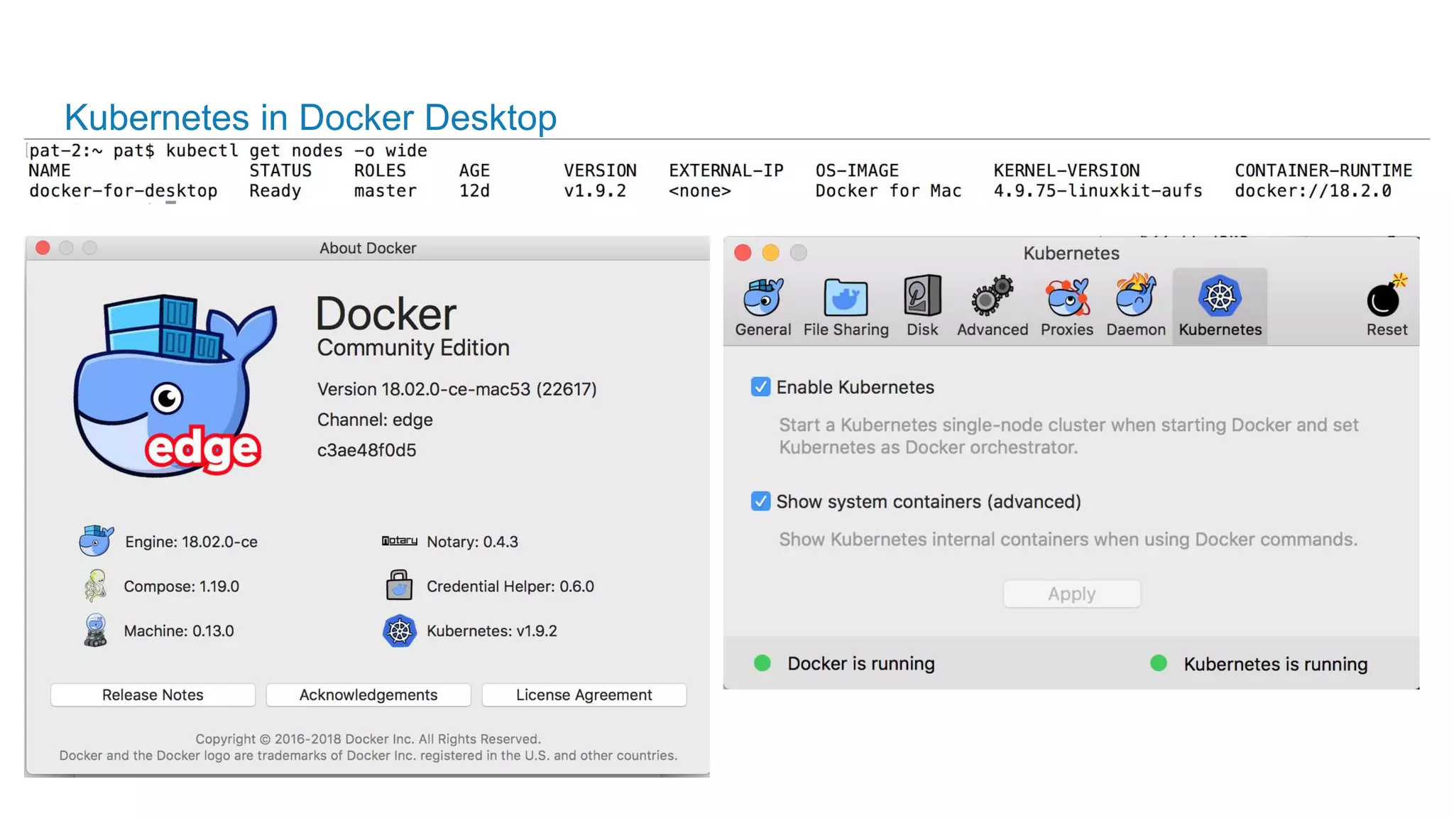
Task: Click the Credential Helper lock icon
Action: (x=399, y=586)
